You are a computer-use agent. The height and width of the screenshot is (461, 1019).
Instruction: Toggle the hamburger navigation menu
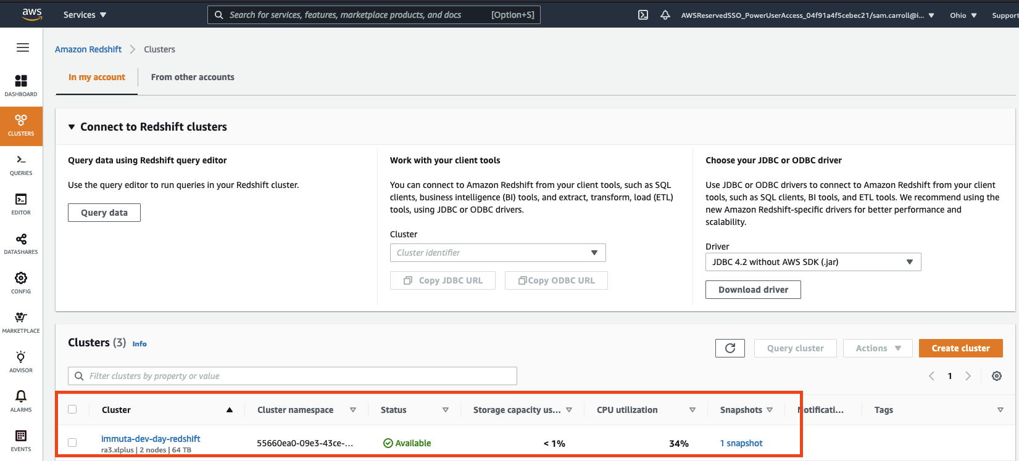23,47
